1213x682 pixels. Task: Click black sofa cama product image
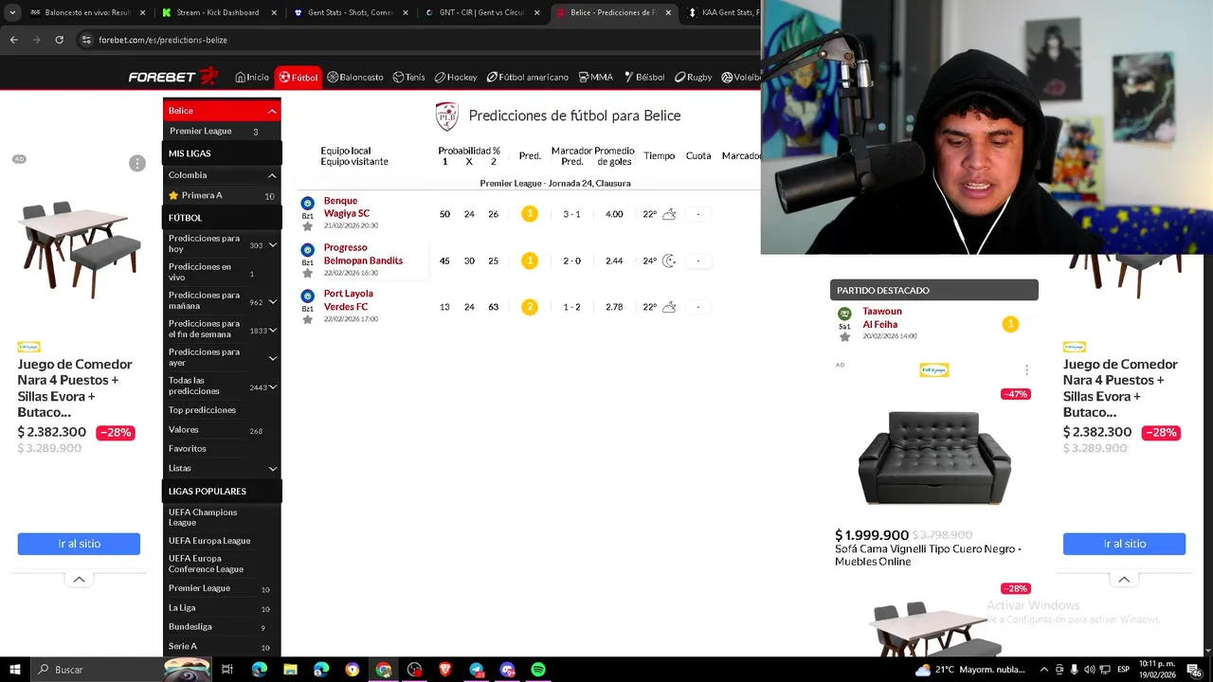coord(934,457)
